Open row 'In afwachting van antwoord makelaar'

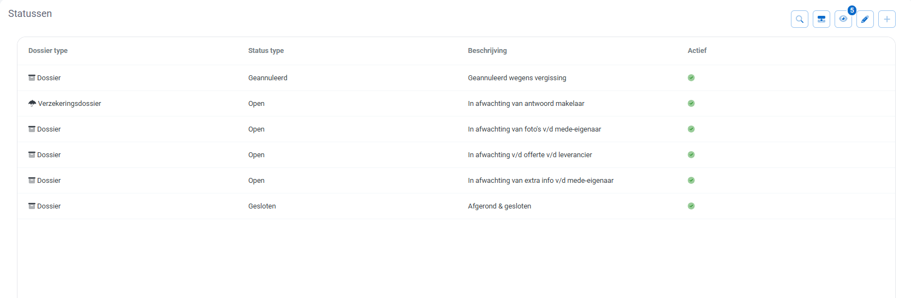(x=456, y=103)
